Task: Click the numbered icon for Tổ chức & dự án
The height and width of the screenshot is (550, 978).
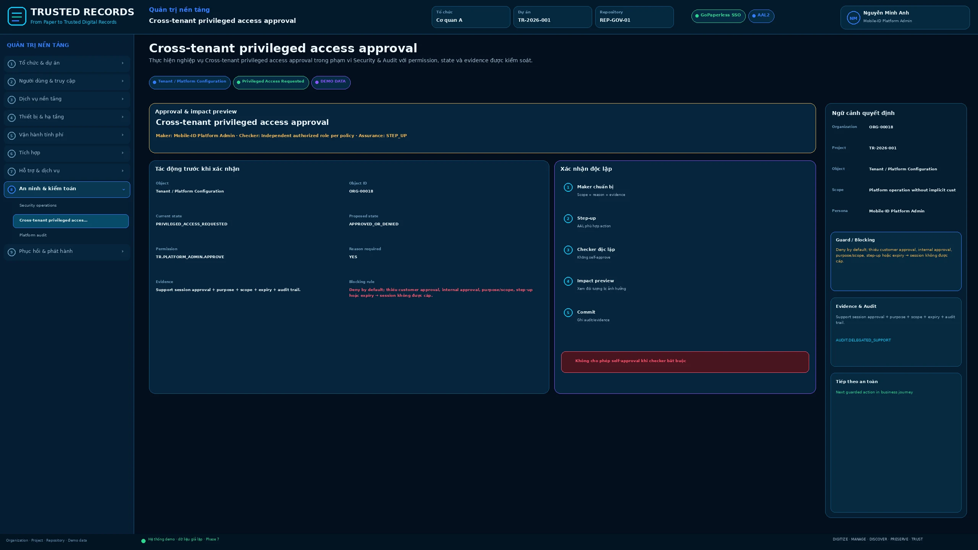Action: [11, 64]
